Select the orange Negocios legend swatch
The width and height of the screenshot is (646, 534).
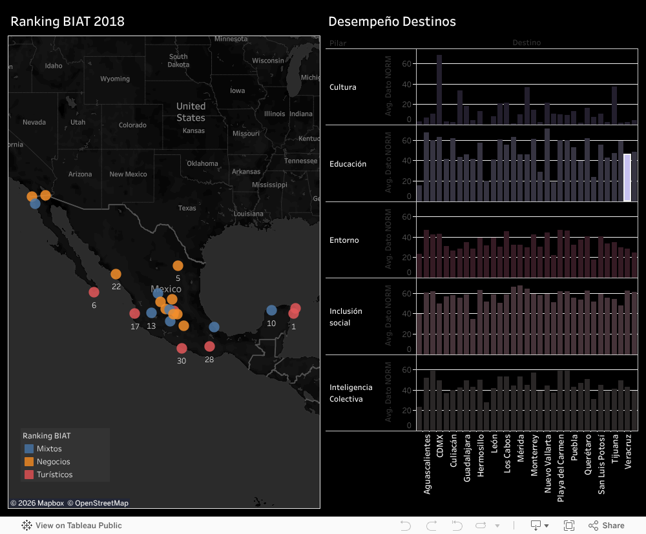point(29,462)
